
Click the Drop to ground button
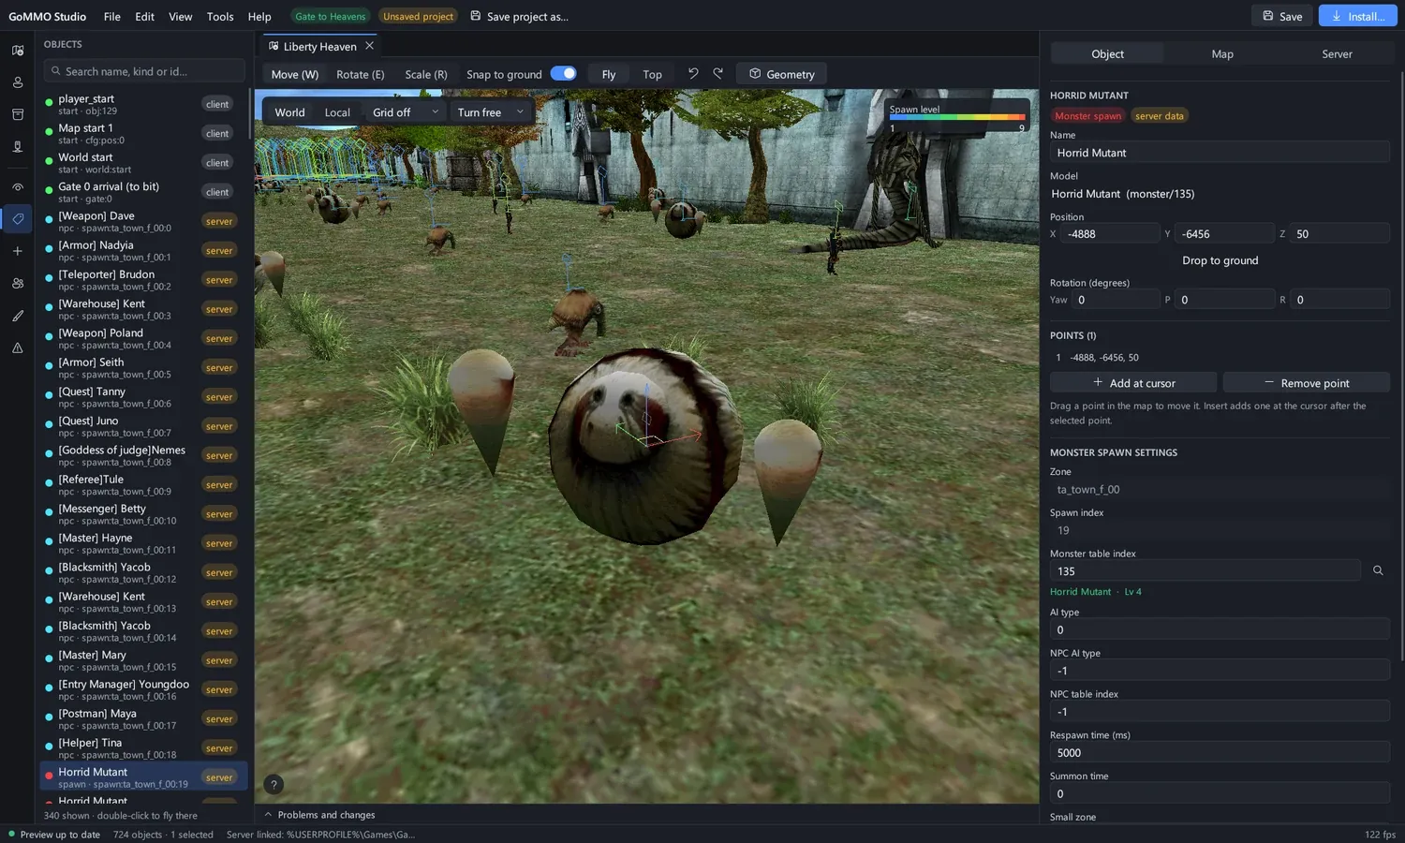click(x=1220, y=260)
